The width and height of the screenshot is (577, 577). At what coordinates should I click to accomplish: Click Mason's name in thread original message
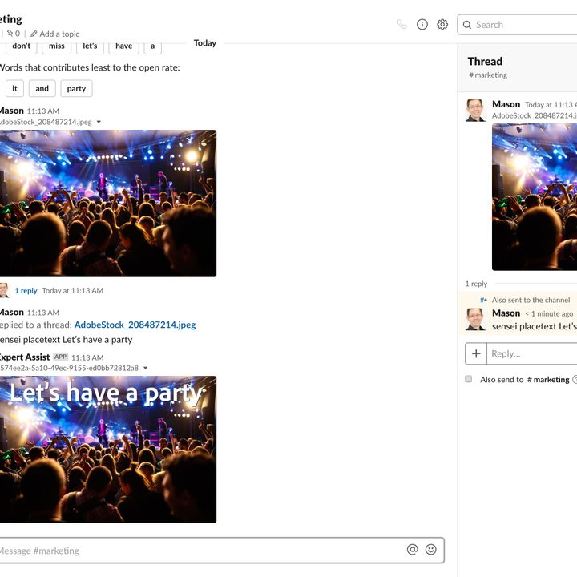click(x=506, y=104)
